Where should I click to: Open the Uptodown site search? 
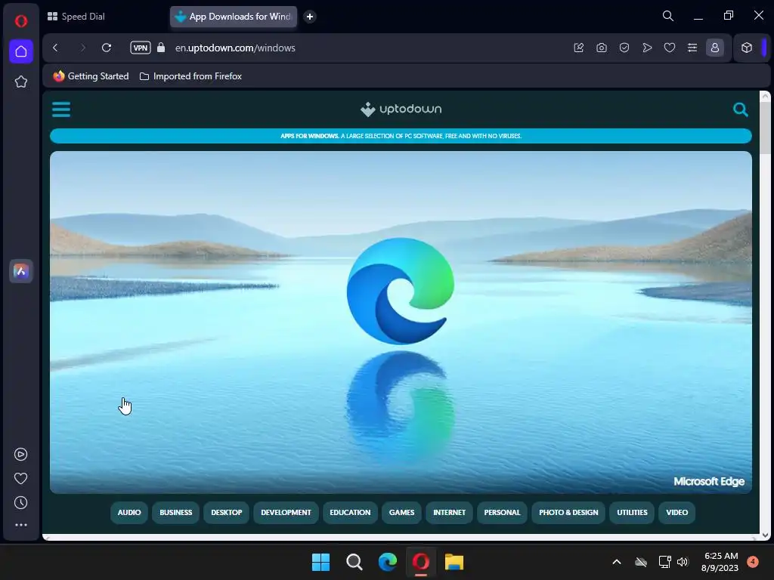[x=741, y=109]
